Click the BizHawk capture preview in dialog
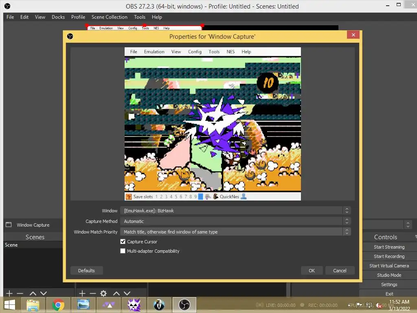 pos(213,124)
